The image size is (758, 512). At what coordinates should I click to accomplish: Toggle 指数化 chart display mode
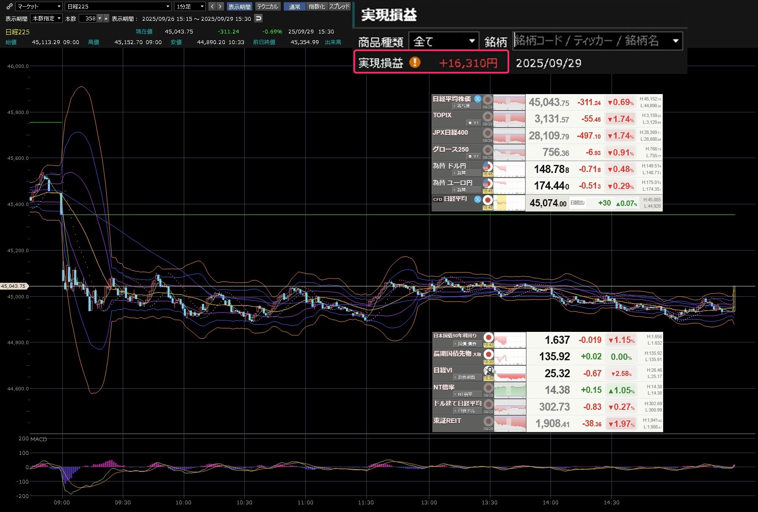(x=317, y=6)
